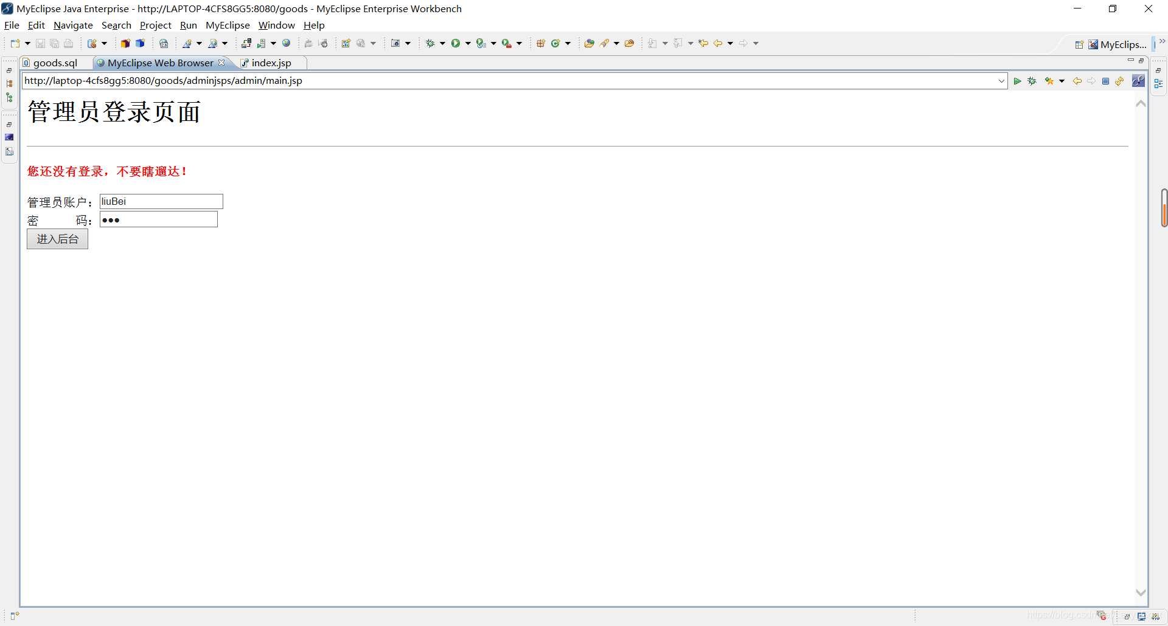The height and width of the screenshot is (626, 1168).
Task: Expand the URL address history dropdown
Action: coord(1001,81)
